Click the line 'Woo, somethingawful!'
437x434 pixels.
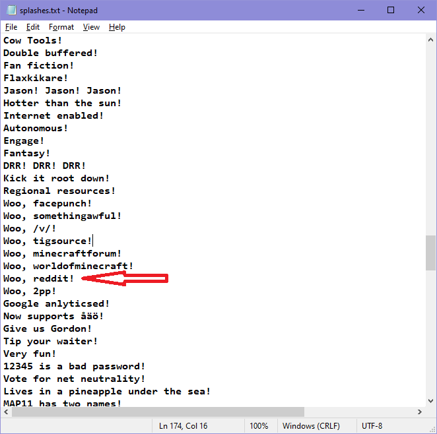pos(62,216)
